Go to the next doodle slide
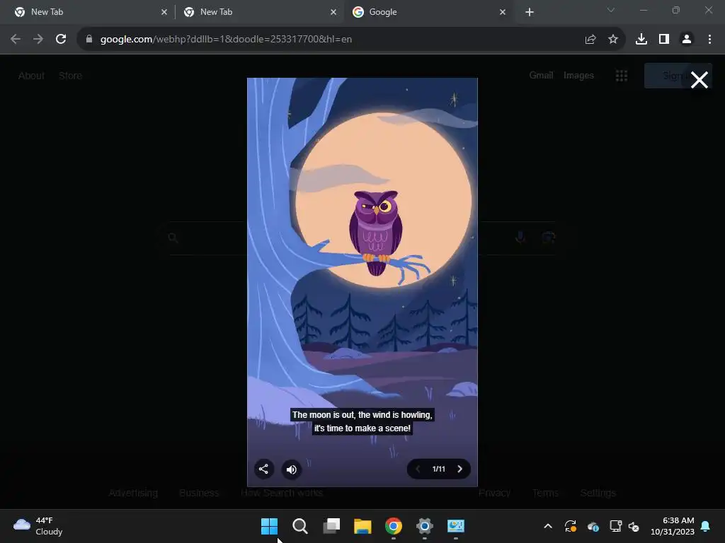Screen dimensions: 725x543 tap(459, 469)
